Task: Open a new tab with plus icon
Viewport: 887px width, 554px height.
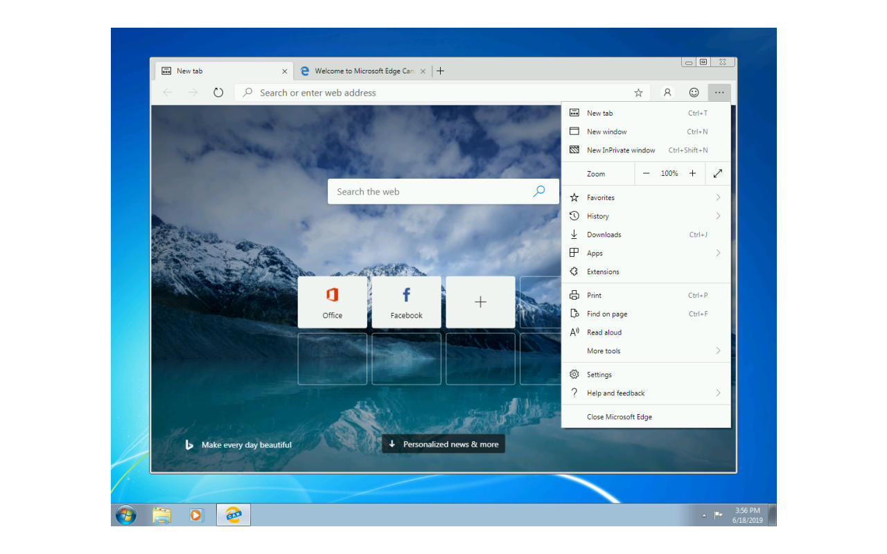Action: click(440, 71)
